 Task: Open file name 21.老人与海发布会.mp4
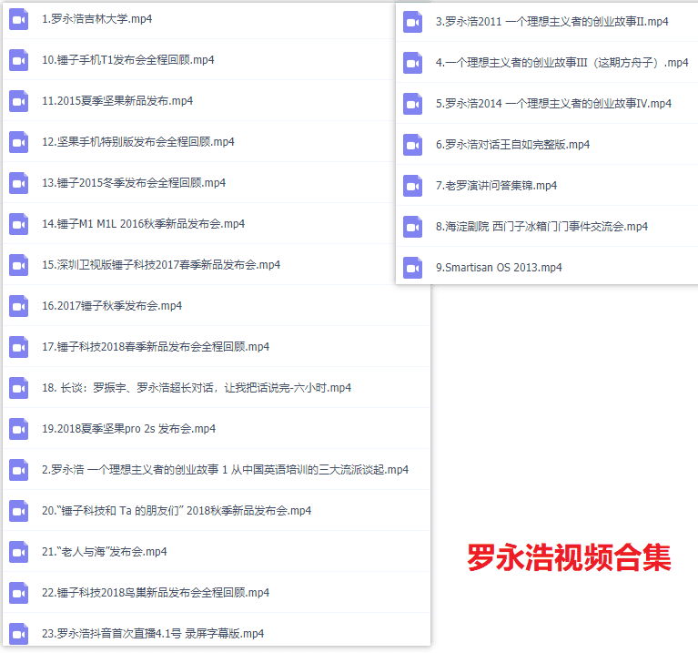click(105, 552)
